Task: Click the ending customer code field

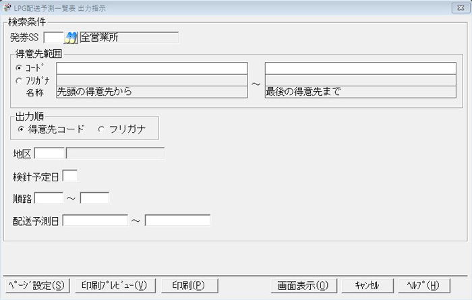Action: 360,68
